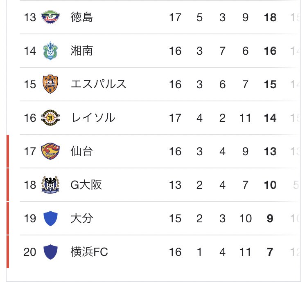
Task: Open the G大阪 team page
Action: pyautogui.click(x=86, y=185)
